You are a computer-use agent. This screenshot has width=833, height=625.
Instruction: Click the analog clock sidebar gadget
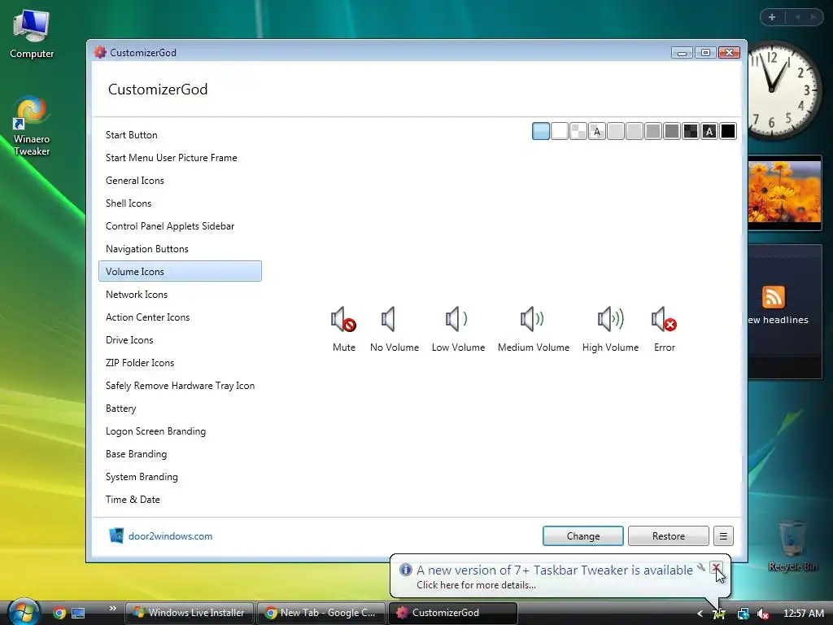(x=784, y=90)
